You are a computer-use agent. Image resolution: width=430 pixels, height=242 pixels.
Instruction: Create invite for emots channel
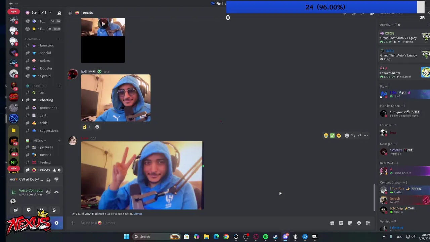point(54,170)
